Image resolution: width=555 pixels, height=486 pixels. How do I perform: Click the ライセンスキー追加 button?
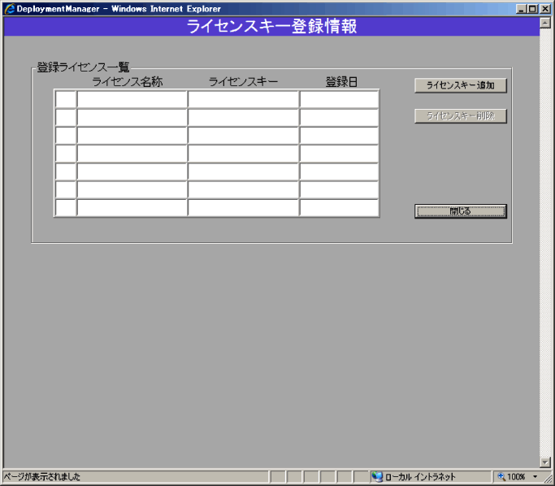(461, 85)
